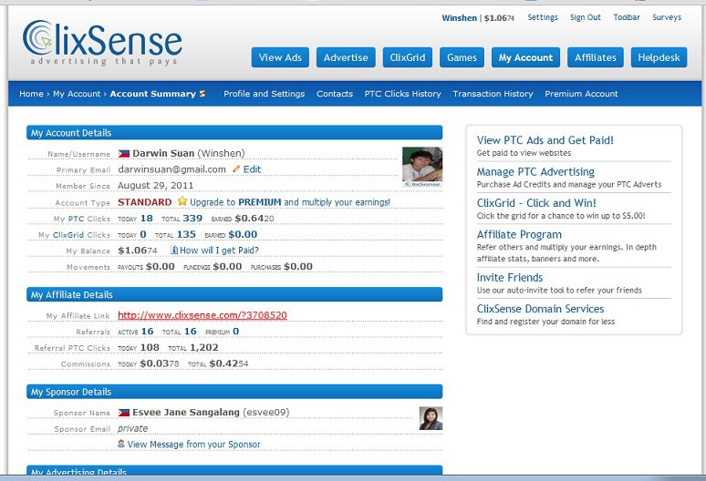
Task: Click the sponsor name Esvee Jane Sangalang
Action: 185,413
